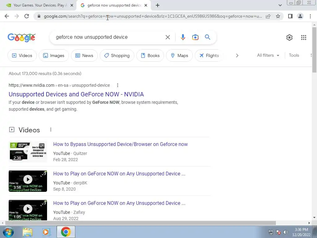Image resolution: width=317 pixels, height=238 pixels.
Task: Open 'How to Bypass Unsupported Device/Browser' video
Action: pos(120,144)
